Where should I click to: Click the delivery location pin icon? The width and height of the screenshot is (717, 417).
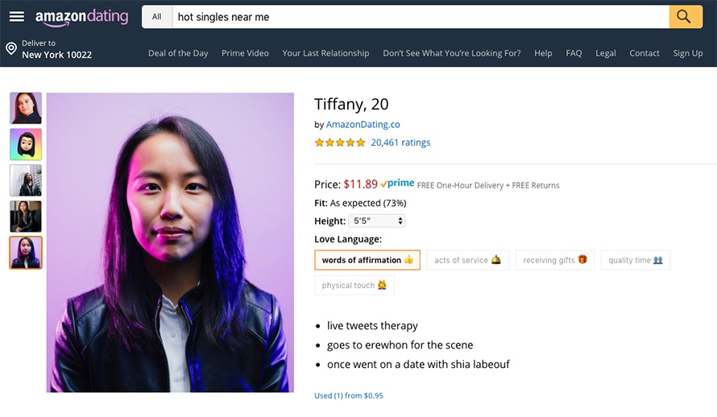coord(11,49)
